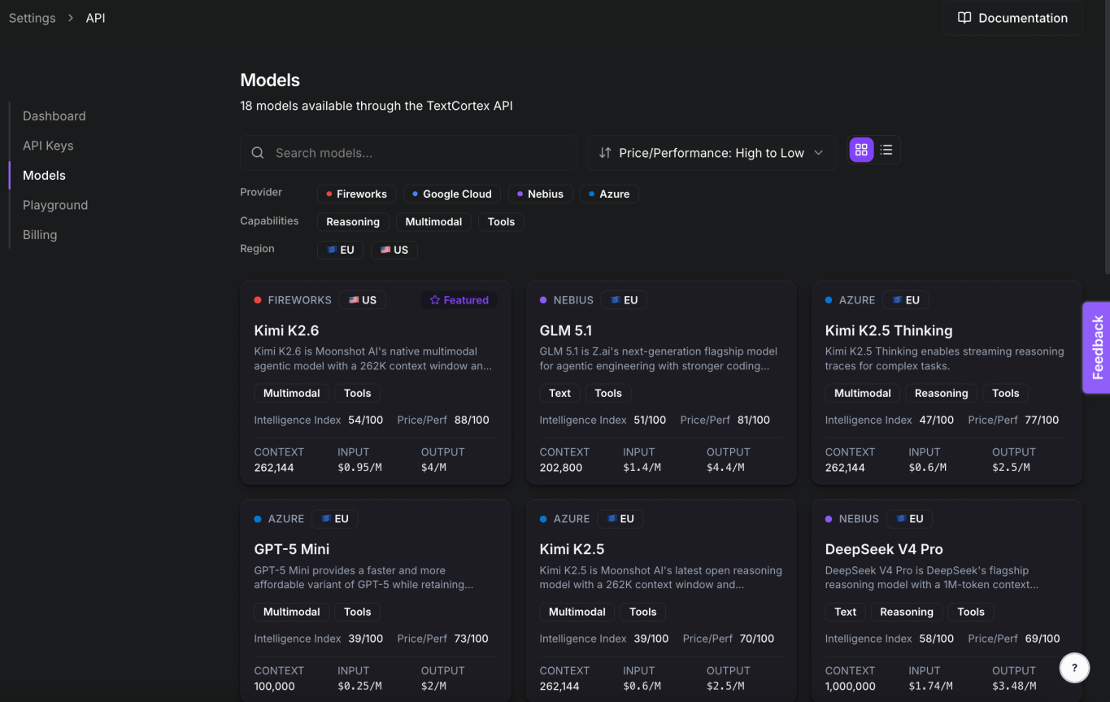Click the $0.25/M input price
This screenshot has width=1110, height=702.
click(x=359, y=686)
